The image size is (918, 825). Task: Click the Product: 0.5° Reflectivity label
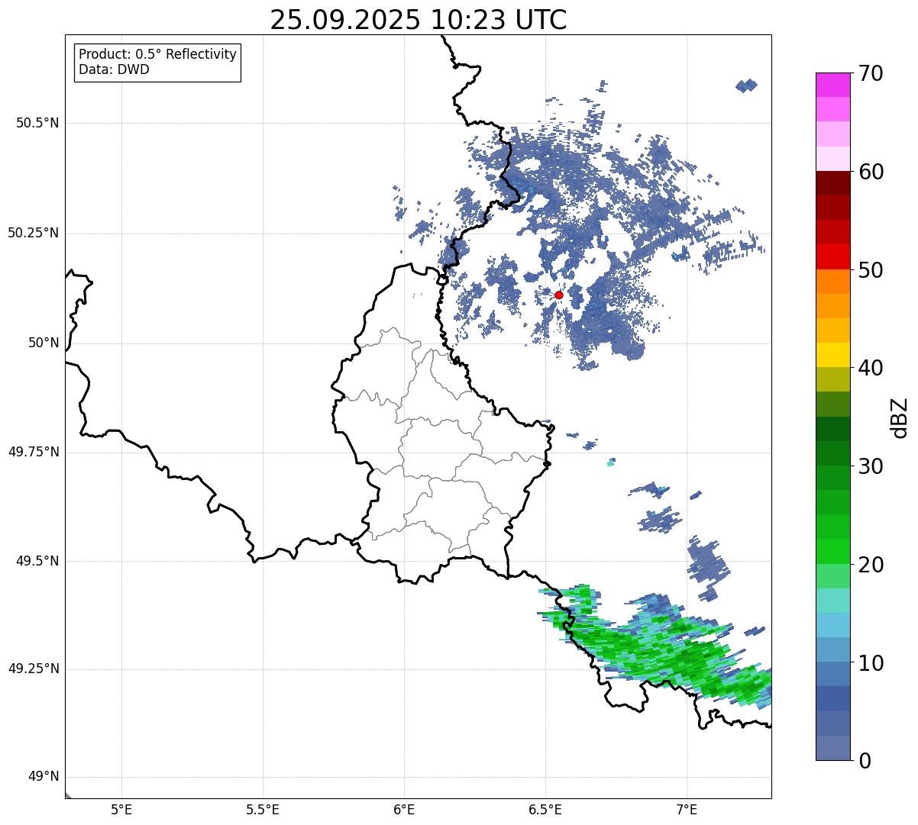[157, 55]
